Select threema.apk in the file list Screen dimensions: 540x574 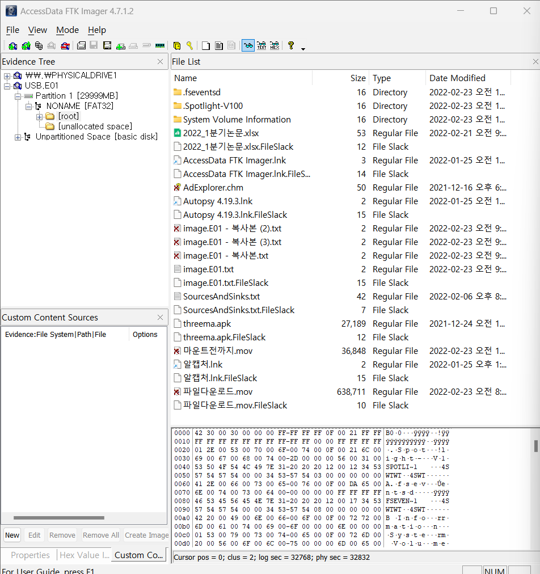point(207,324)
